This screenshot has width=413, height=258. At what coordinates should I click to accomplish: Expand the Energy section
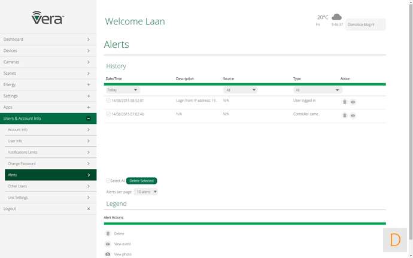[89, 85]
